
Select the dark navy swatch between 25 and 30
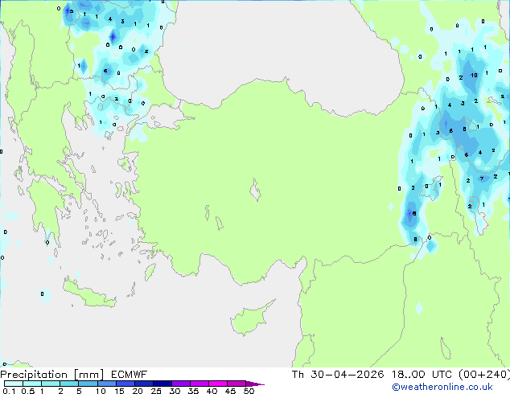point(162,384)
